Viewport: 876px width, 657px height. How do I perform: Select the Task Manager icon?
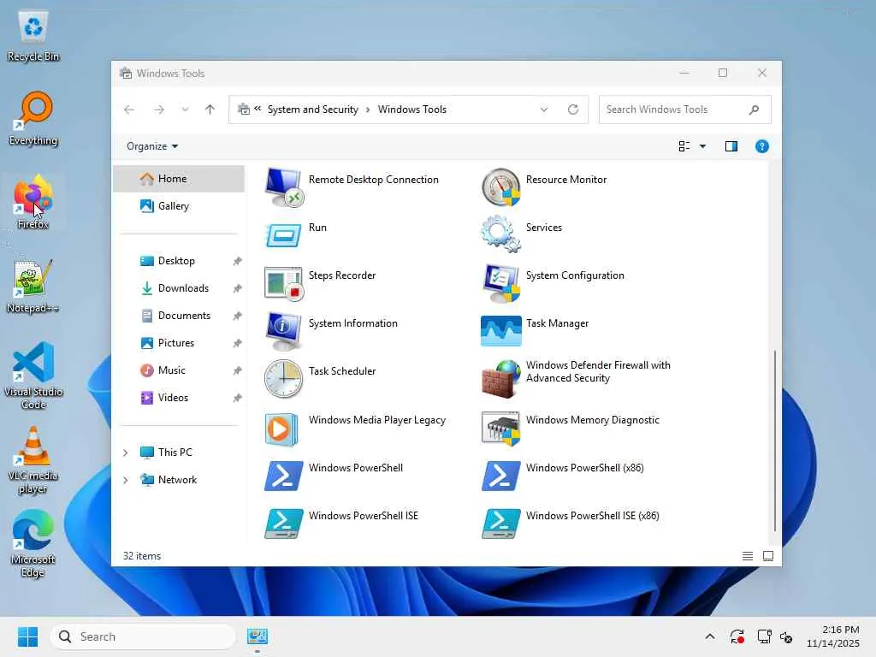coord(500,331)
